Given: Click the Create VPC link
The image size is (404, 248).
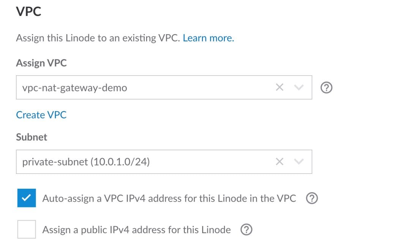Looking at the screenshot, I should coord(41,115).
